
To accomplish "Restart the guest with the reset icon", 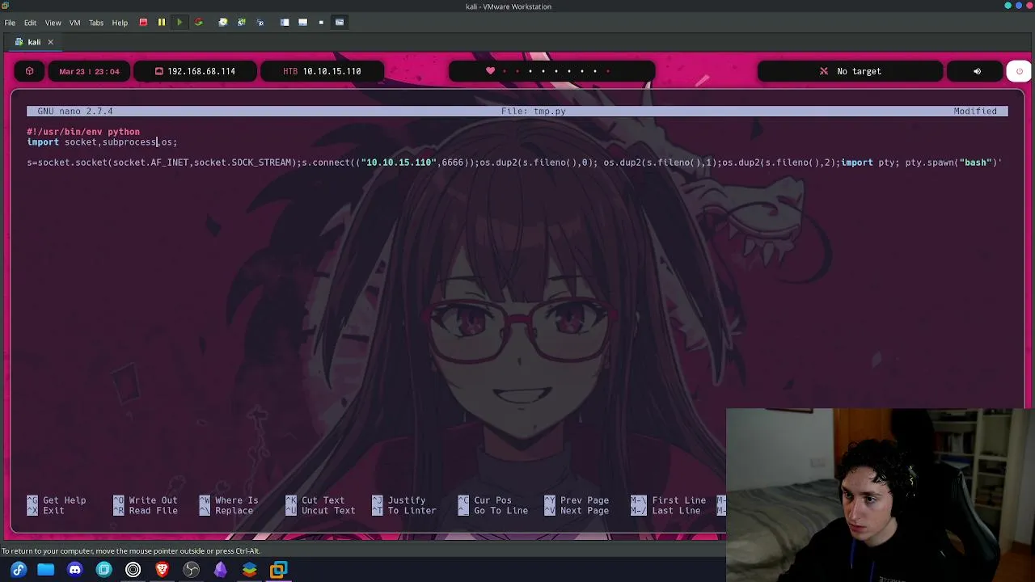I will (x=198, y=23).
